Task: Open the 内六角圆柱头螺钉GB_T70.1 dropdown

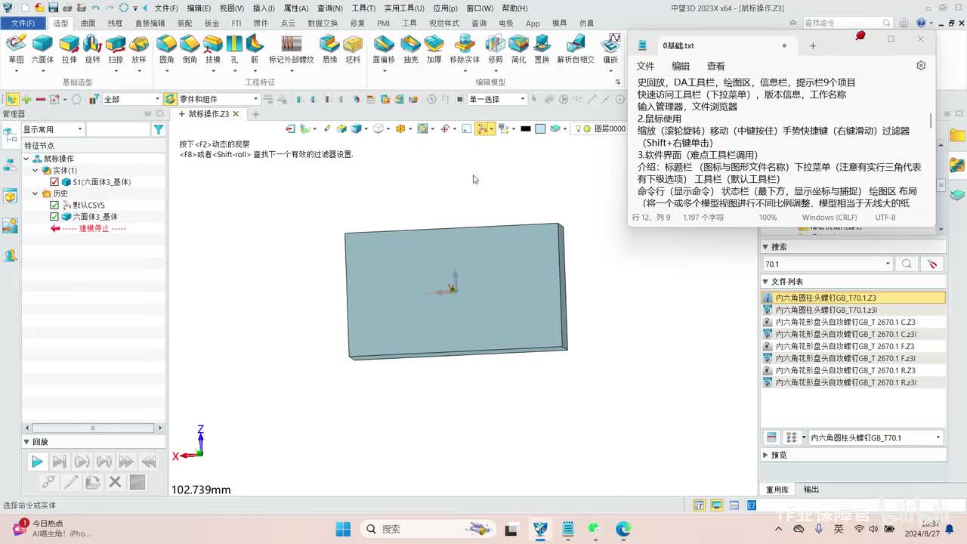Action: click(876, 437)
